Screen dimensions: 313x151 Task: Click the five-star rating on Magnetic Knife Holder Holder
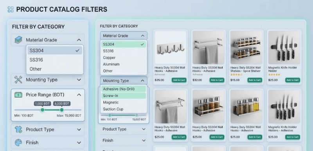274,75
